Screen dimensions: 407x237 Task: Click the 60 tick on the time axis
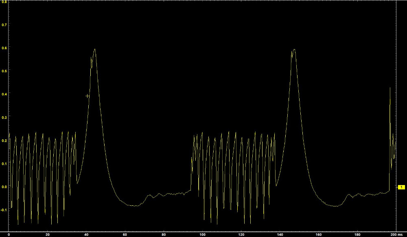[125, 235]
